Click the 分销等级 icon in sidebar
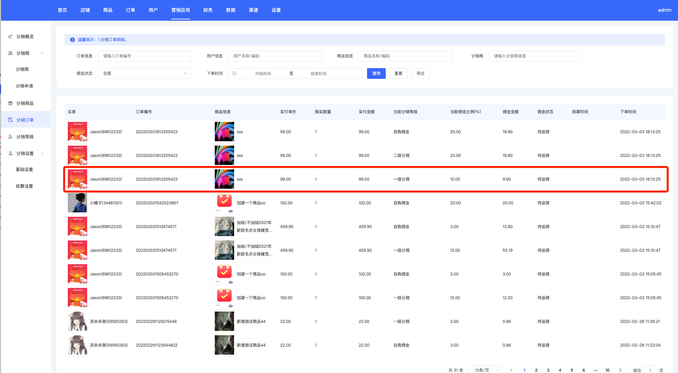This screenshot has width=678, height=373. [x=10, y=137]
